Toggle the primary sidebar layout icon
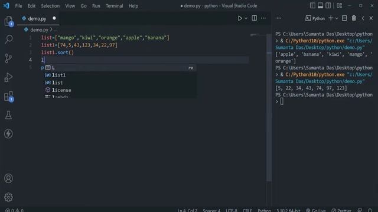This screenshot has height=212, width=378. pos(312,5)
